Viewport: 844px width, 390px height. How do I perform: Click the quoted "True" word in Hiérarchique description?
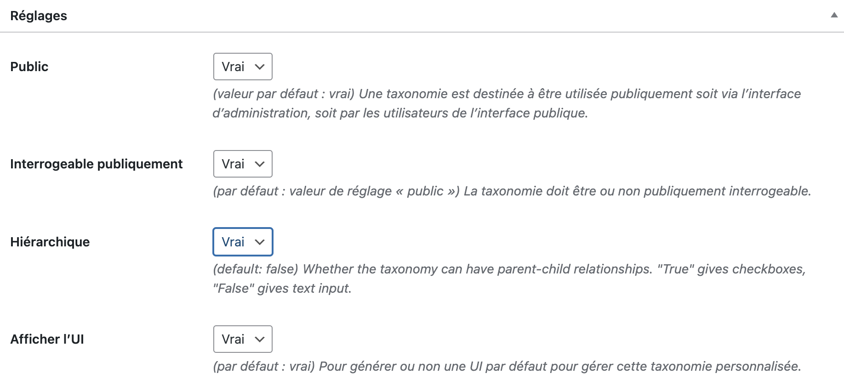[675, 269]
